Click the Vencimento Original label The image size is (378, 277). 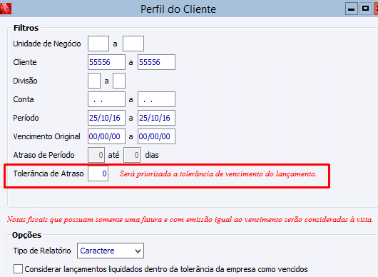tap(47, 136)
